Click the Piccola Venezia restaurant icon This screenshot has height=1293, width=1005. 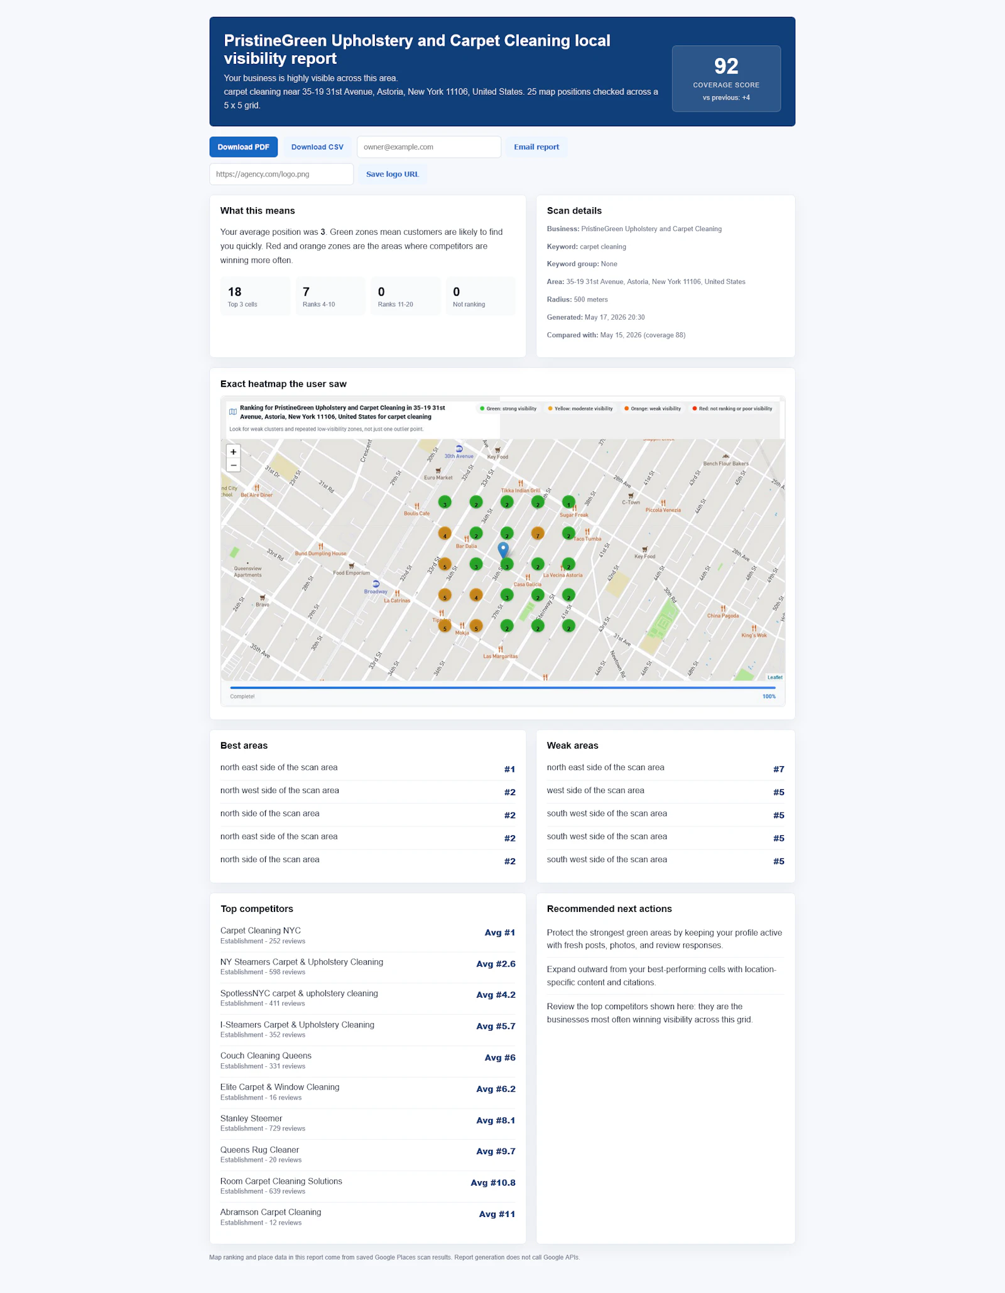pos(663,503)
